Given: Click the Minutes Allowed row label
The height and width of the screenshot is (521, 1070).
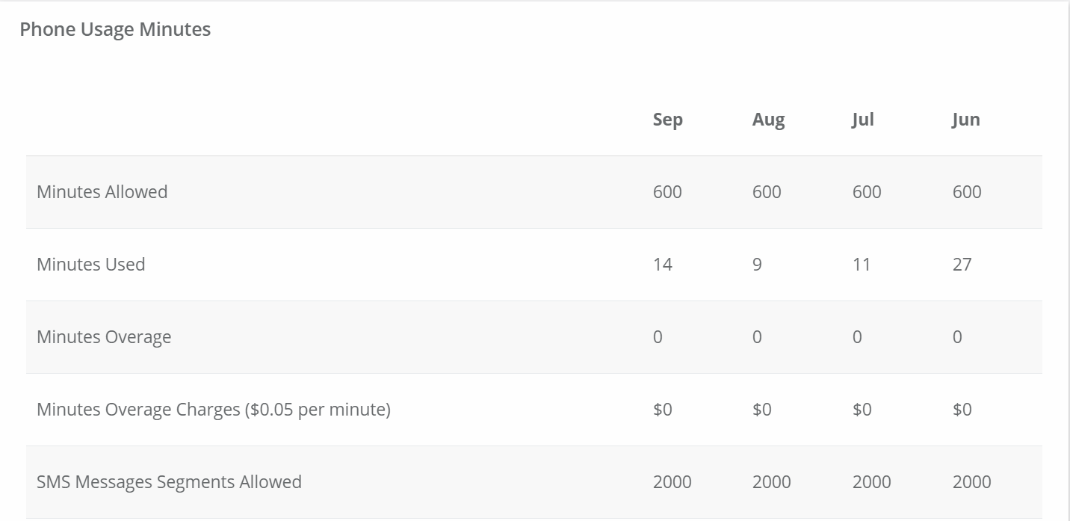Looking at the screenshot, I should [x=102, y=192].
